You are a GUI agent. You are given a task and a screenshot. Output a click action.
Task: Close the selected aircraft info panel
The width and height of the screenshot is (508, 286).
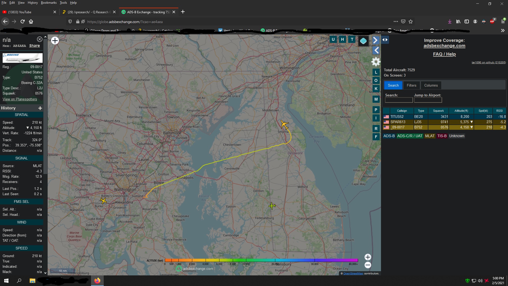(x=39, y=39)
